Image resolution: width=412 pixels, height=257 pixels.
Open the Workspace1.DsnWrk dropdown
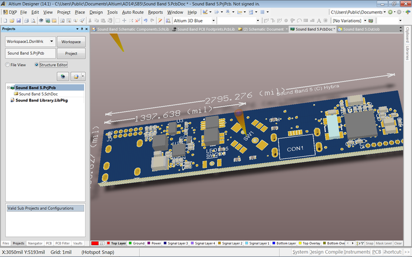tap(52, 42)
